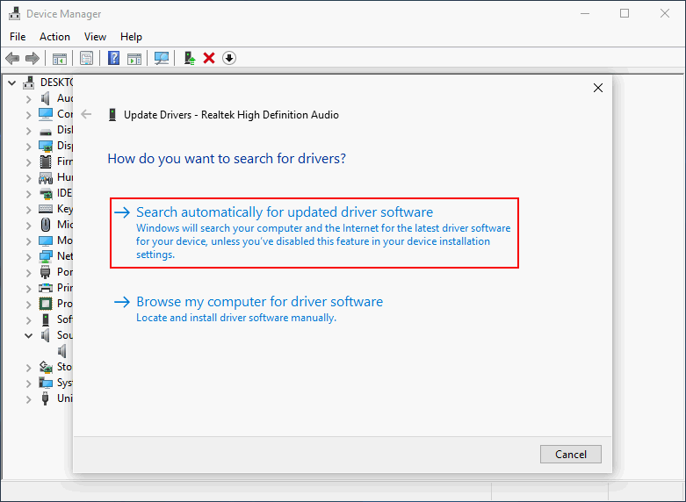Collapse the expanded Sound category node
The height and width of the screenshot is (502, 686).
(x=28, y=336)
